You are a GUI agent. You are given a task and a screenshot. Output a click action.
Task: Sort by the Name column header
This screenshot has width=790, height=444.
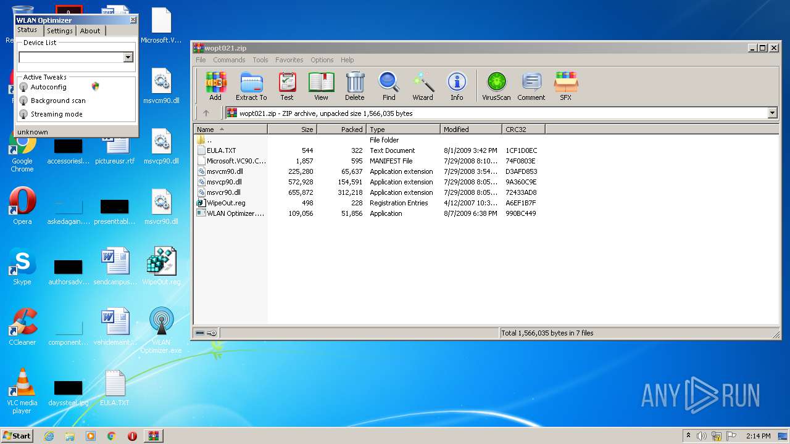point(231,129)
